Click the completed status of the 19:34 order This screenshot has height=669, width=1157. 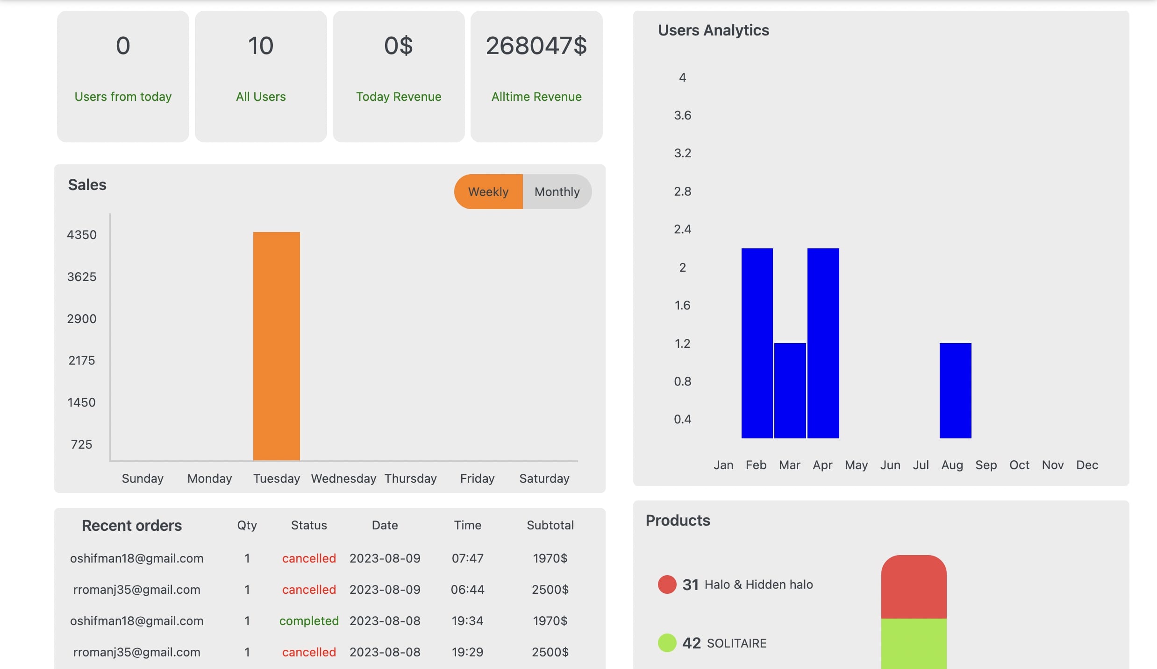click(309, 621)
